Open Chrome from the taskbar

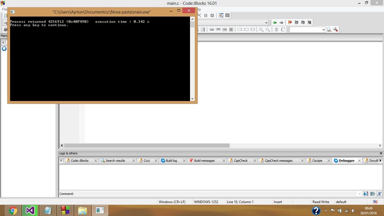13,210
